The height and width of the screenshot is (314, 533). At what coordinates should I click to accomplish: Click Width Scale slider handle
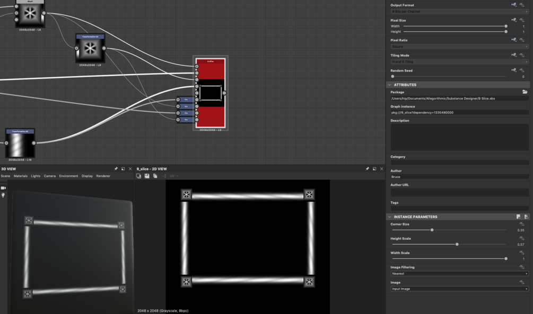tap(506, 259)
